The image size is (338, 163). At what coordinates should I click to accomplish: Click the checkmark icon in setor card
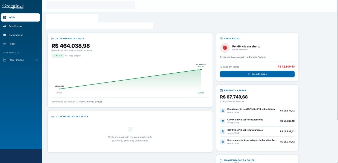pos(130,129)
